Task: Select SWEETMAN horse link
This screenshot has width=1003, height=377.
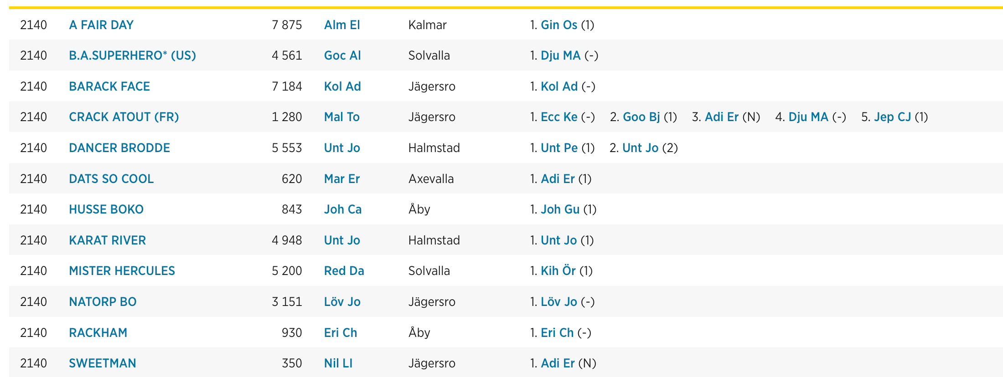Action: tap(103, 363)
